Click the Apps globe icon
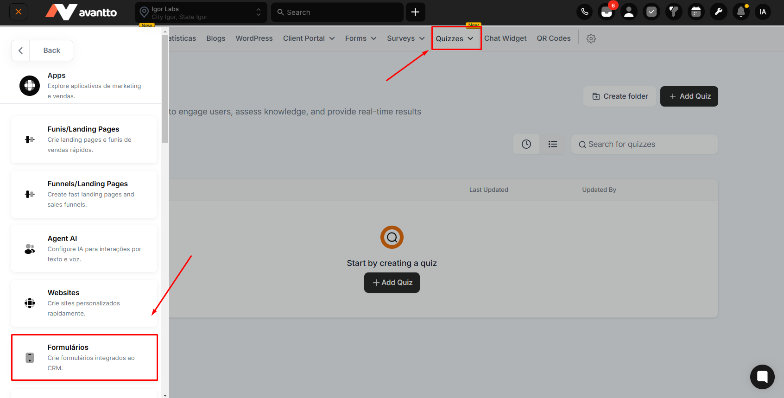The image size is (784, 398). point(30,86)
